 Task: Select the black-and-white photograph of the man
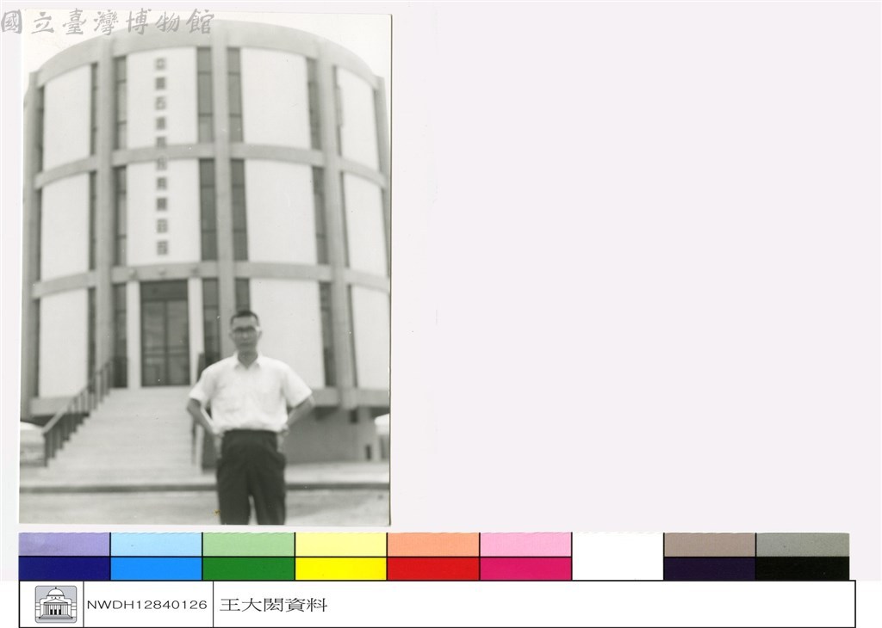(205, 269)
